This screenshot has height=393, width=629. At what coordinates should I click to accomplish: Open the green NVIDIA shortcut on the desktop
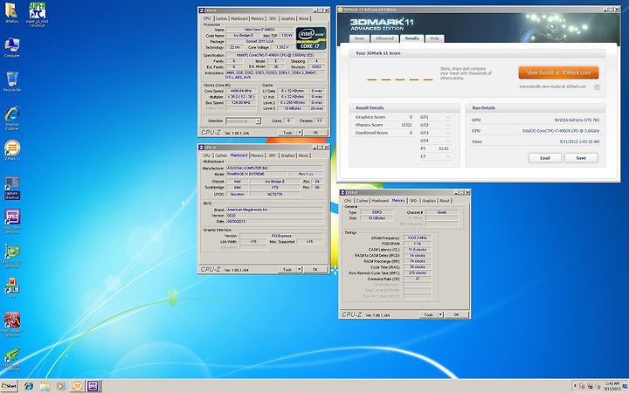pos(12,359)
